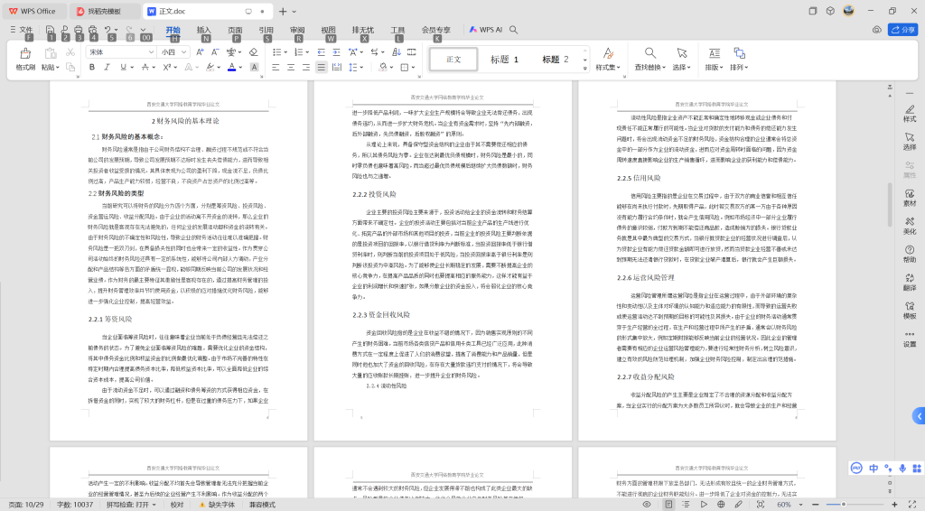This screenshot has width=925, height=511.
Task: Click the Undo arrow icon
Action: pos(107,30)
